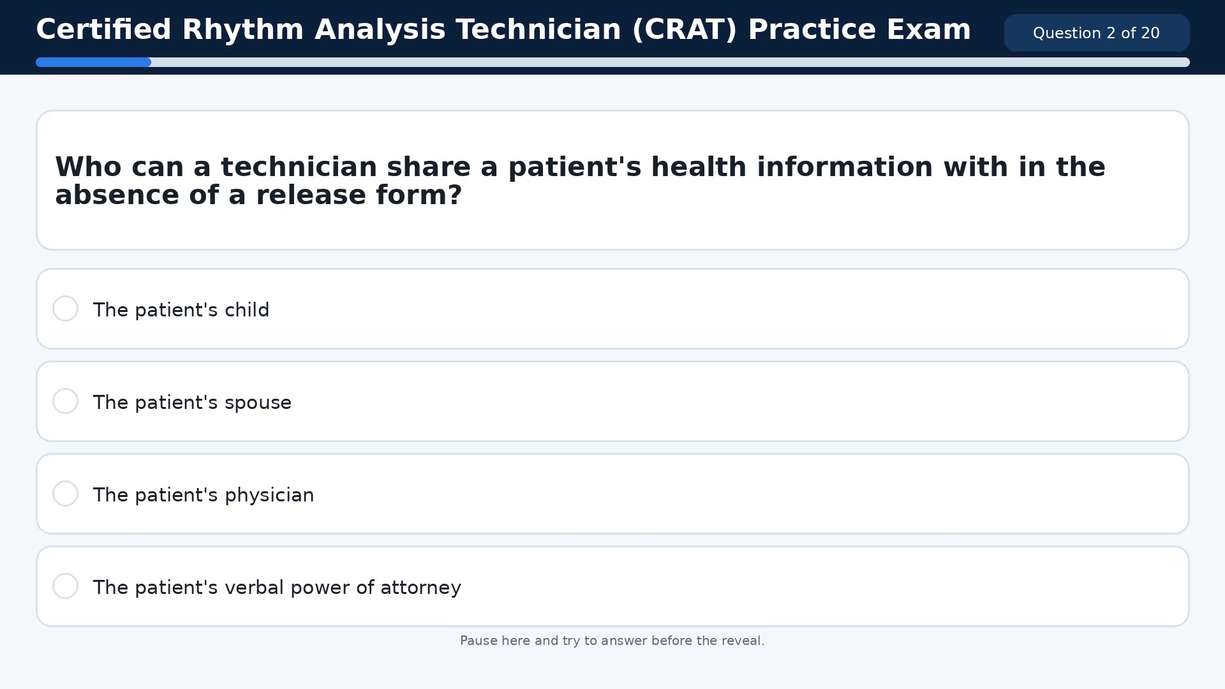Pick the verbal power of attorney radio button
Viewport: 1225px width, 689px height.
65,586
